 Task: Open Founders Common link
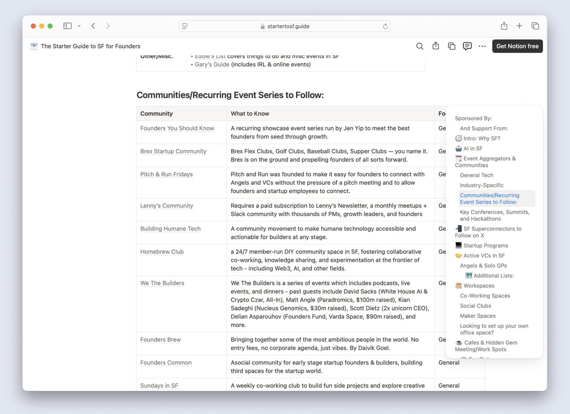click(166, 363)
